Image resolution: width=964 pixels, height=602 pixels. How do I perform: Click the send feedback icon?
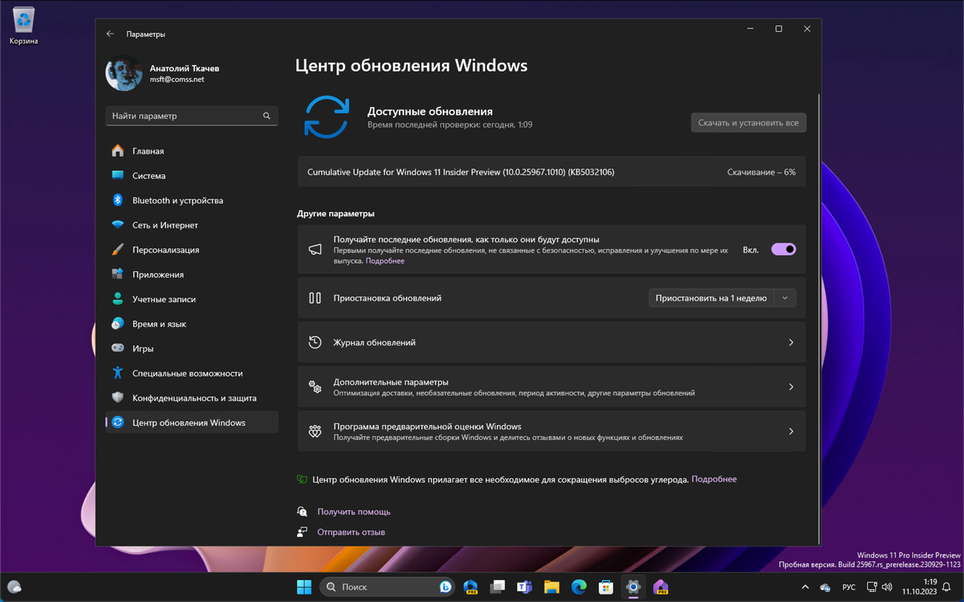[302, 532]
